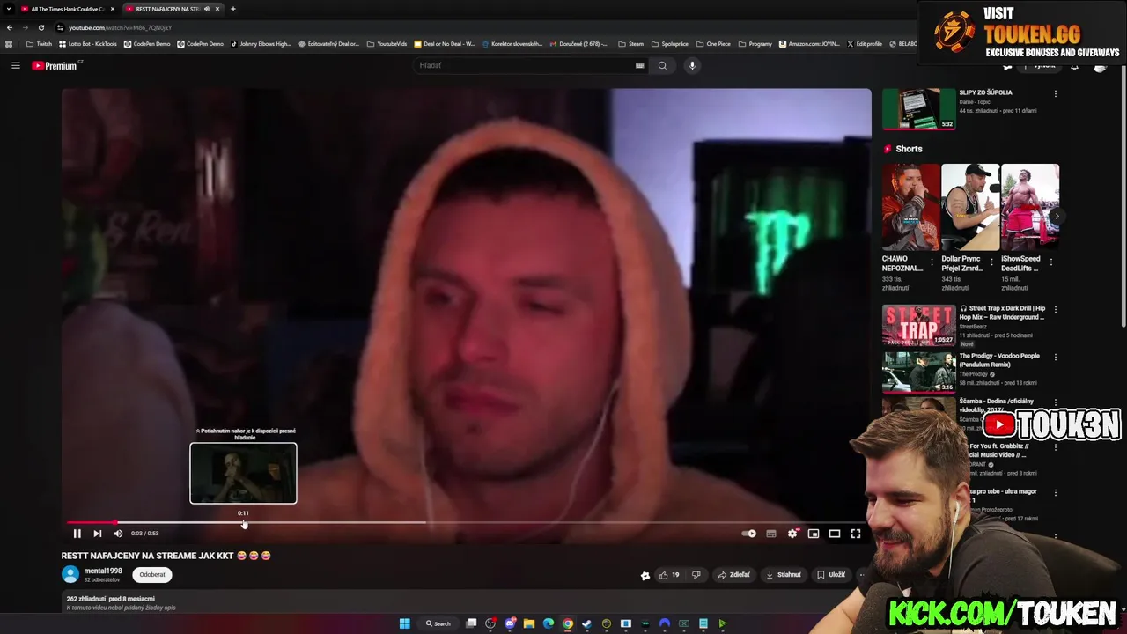Open options for The Prodigy video
Viewport: 1127px width, 634px height.
[1055, 358]
